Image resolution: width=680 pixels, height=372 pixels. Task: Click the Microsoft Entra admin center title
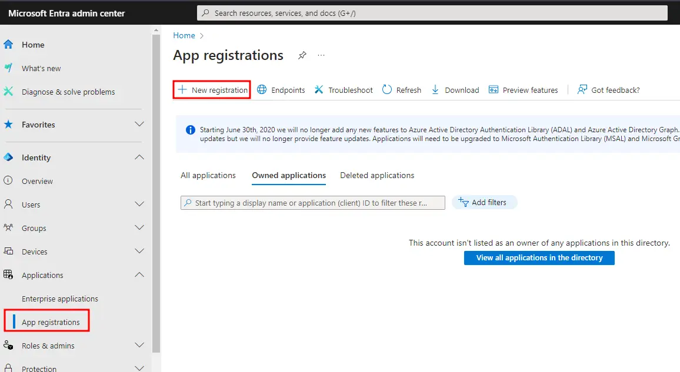(66, 14)
